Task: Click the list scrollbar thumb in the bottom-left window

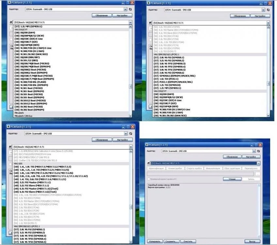Action: click(131, 207)
